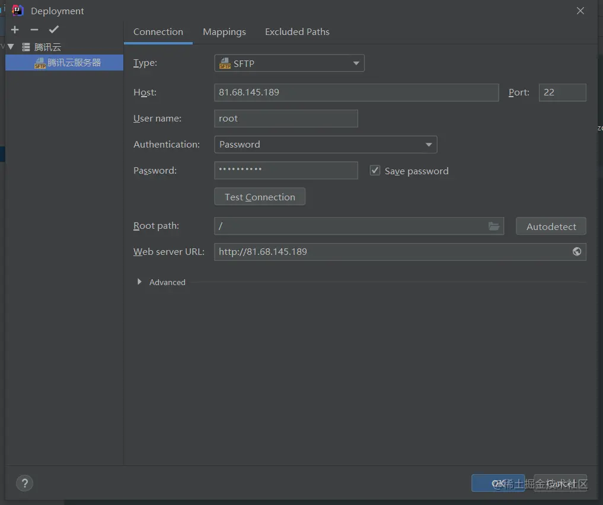Switch to the Connection tab
The image size is (603, 505).
click(x=158, y=32)
